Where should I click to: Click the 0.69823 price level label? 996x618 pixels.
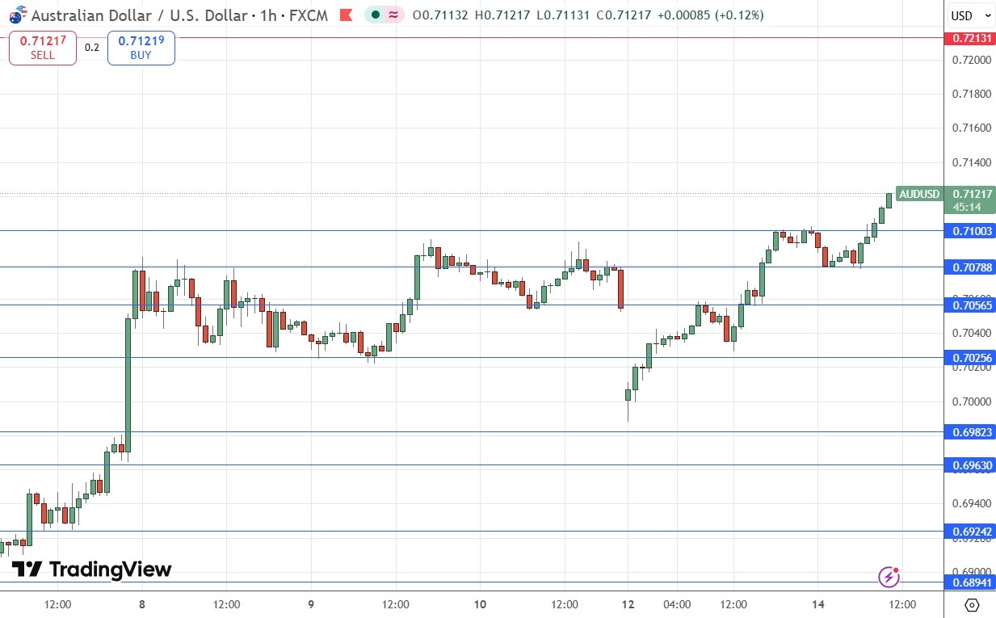click(x=971, y=432)
